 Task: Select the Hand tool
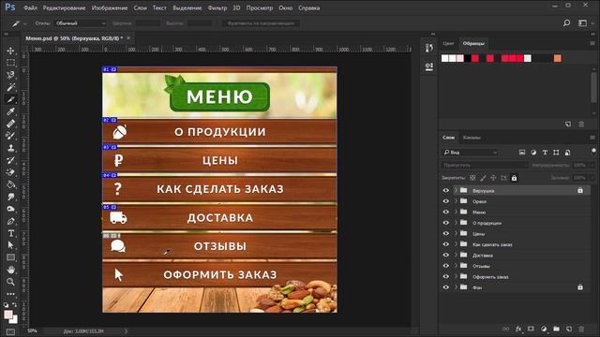pyautogui.click(x=10, y=270)
